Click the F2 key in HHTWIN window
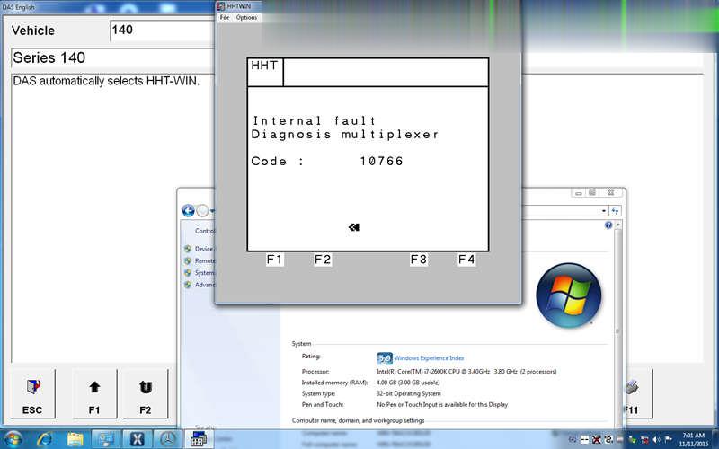The height and width of the screenshot is (449, 719). [323, 260]
